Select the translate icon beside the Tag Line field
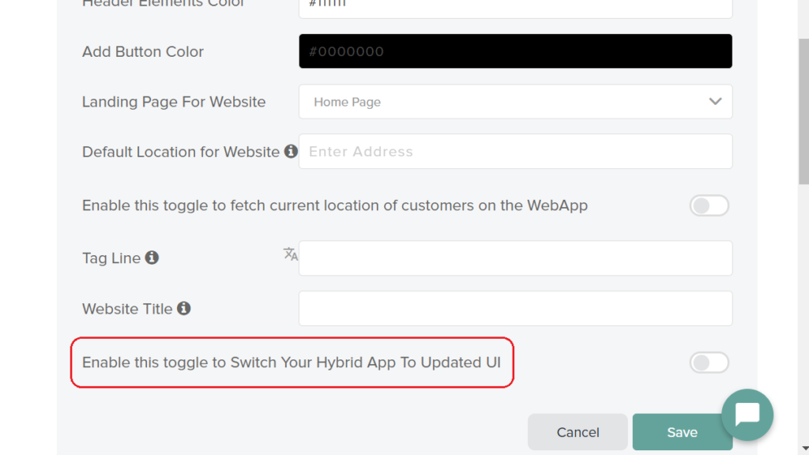The width and height of the screenshot is (809, 455). (289, 255)
